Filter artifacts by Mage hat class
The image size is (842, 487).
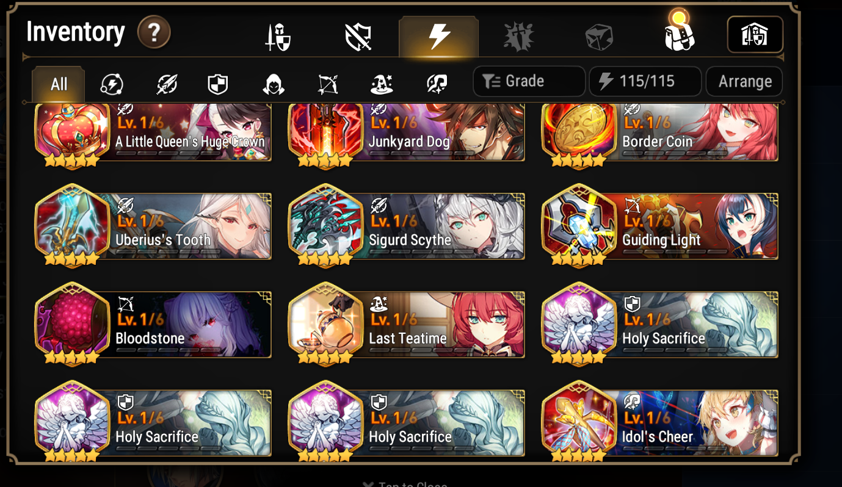point(382,85)
